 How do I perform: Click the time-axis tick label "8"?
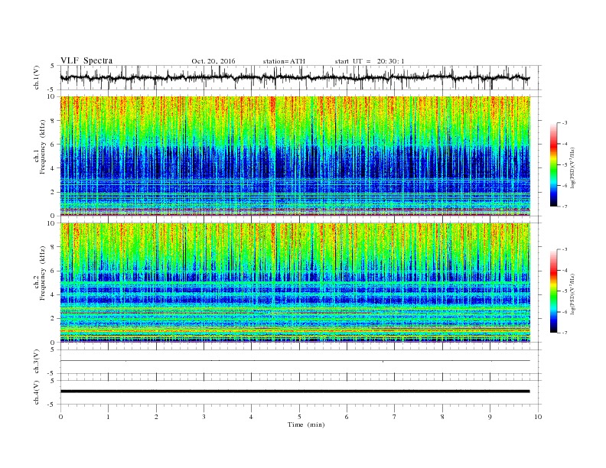tap(442, 417)
